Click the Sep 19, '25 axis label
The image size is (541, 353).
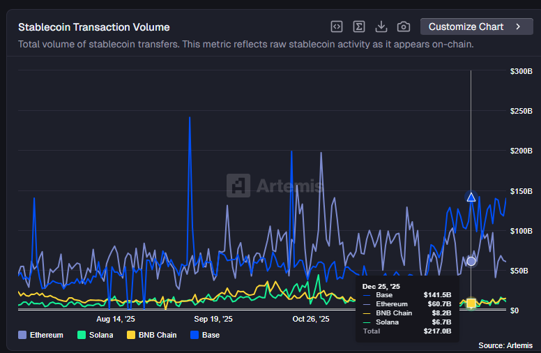point(213,319)
